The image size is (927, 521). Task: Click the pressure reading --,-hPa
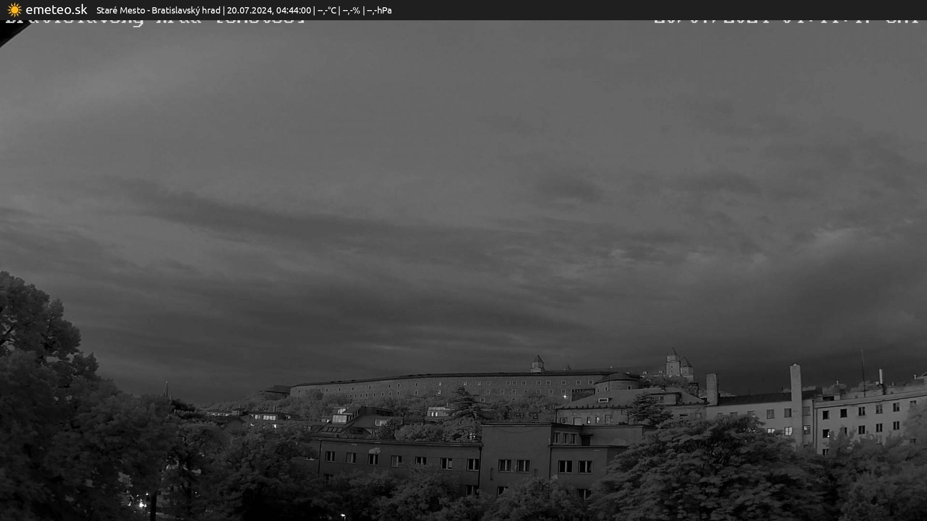point(379,10)
